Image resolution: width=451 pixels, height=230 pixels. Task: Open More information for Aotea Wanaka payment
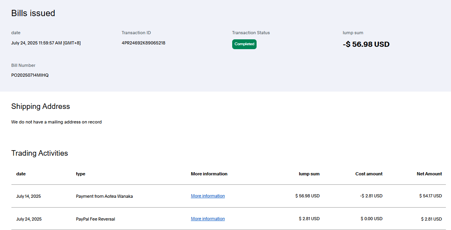pyautogui.click(x=208, y=196)
